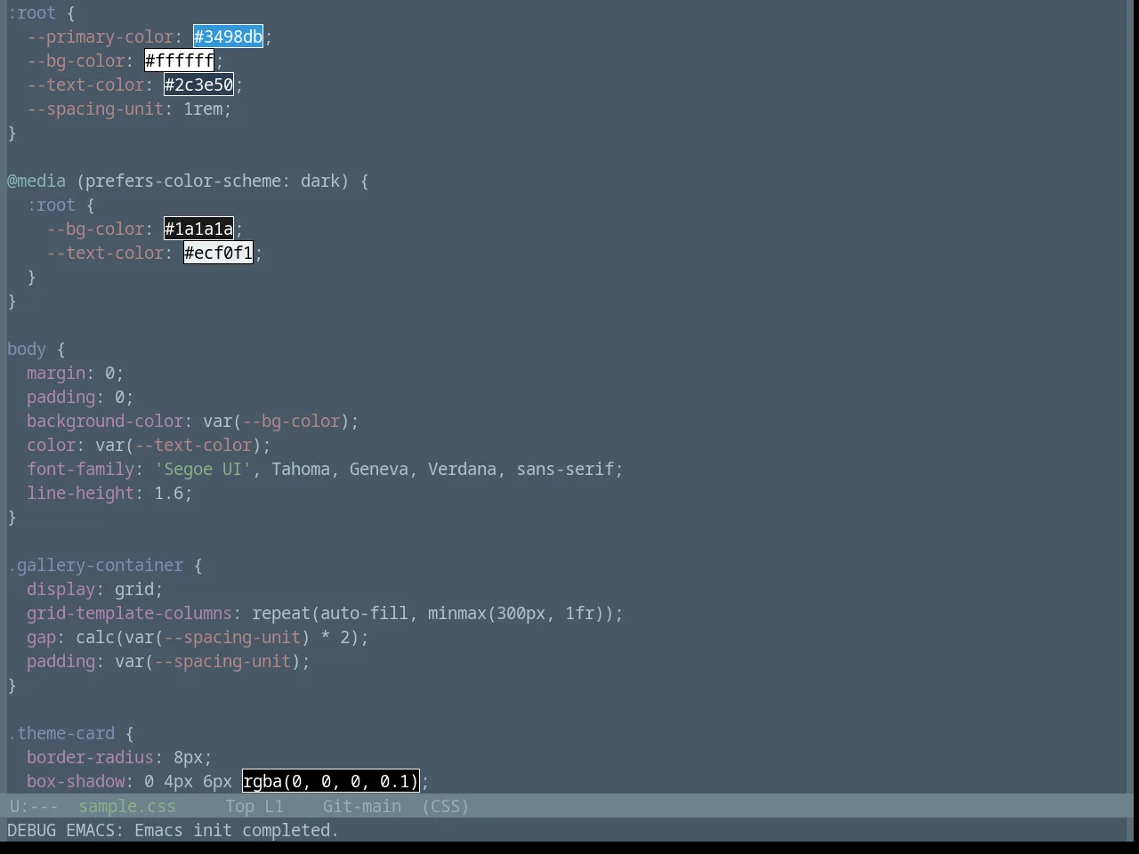Click the first :root selector

(32, 12)
